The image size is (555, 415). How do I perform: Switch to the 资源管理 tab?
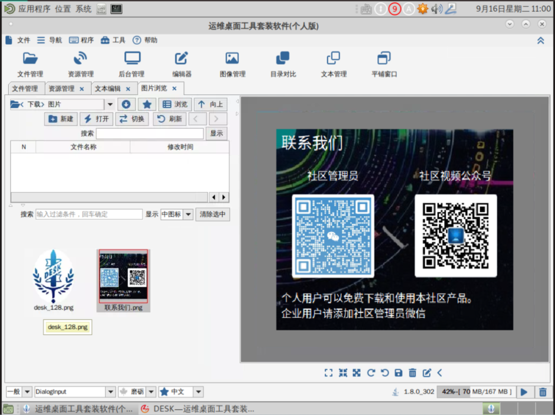(62, 88)
